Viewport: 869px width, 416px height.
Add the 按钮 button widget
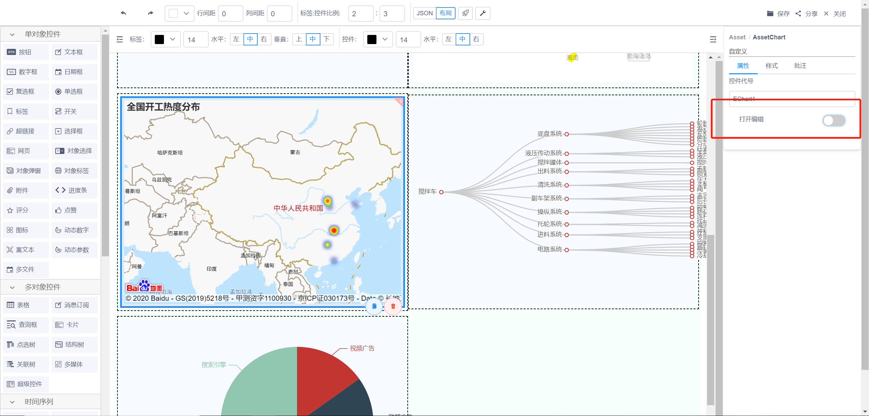click(x=26, y=52)
